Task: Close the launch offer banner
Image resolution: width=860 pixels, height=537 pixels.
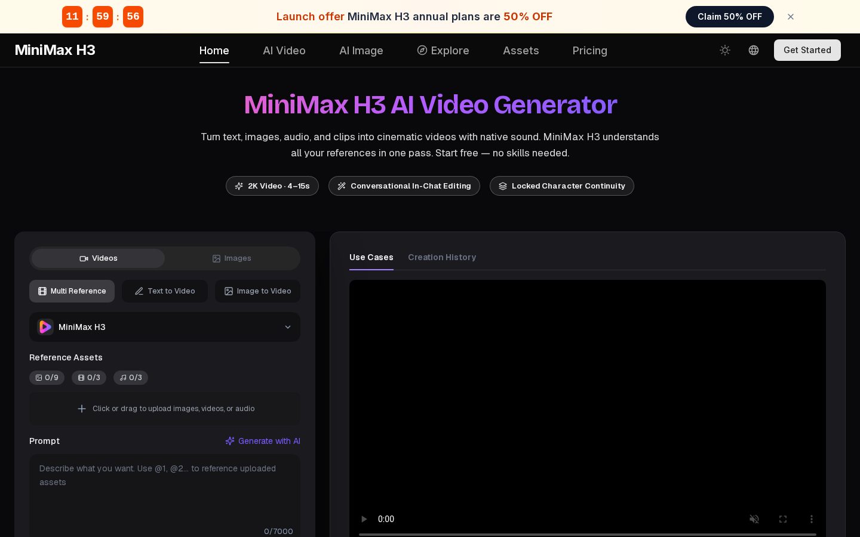Action: coord(791,17)
